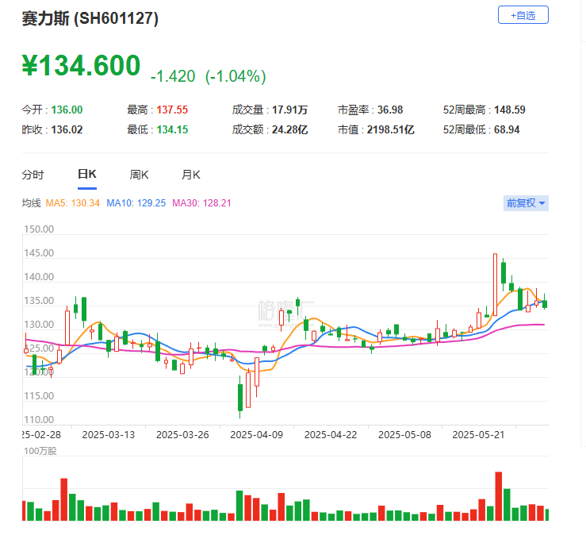Click the 2025-03-13 date axis label
This screenshot has height=539, width=586.
[109, 435]
